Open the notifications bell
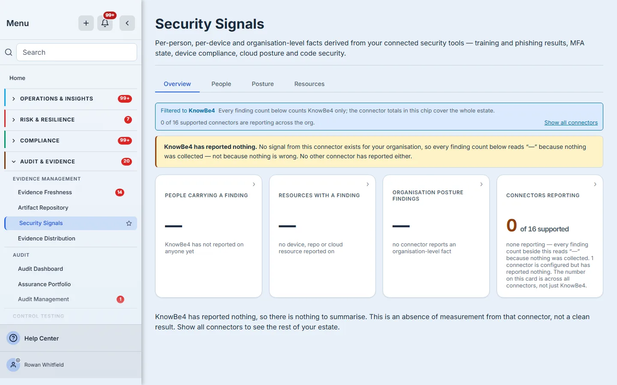The image size is (617, 385). click(105, 23)
